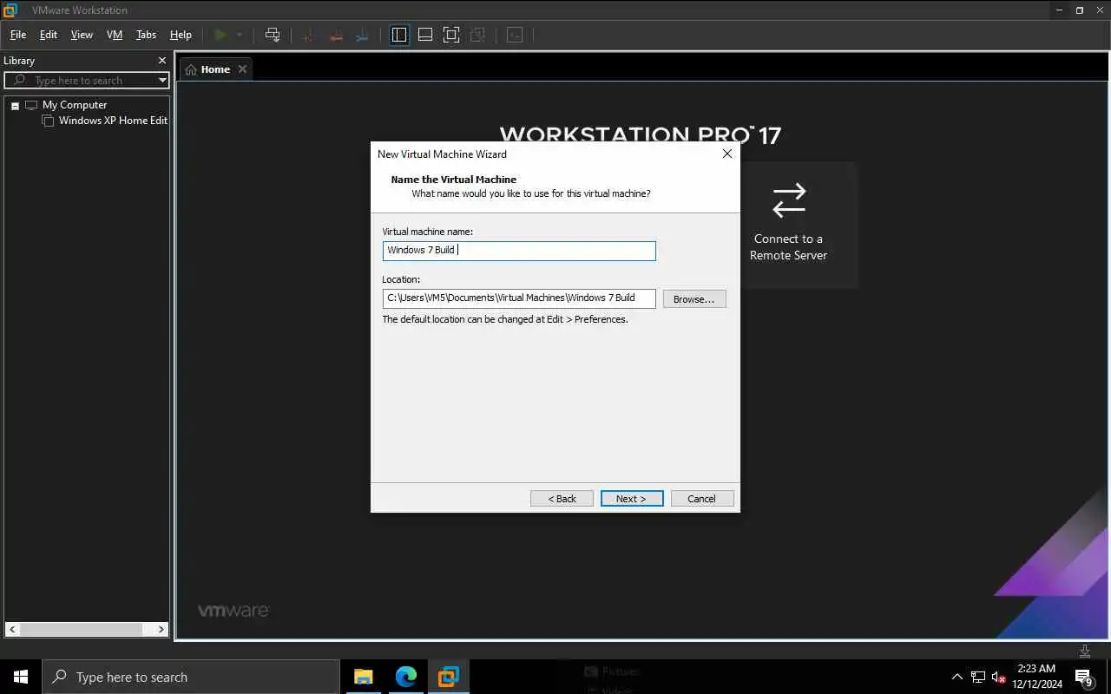Click the network tray icon
Viewport: 1111px width, 694px height.
(978, 677)
